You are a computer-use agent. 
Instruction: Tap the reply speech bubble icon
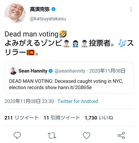click(x=17, y=135)
